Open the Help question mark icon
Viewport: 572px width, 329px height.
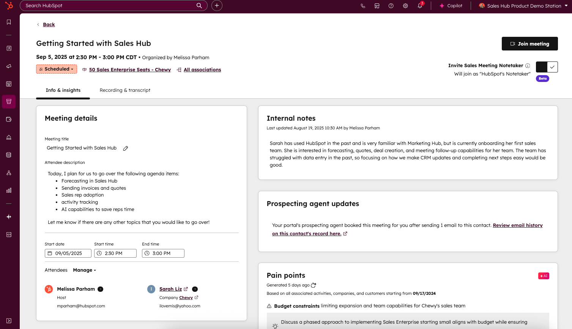pyautogui.click(x=391, y=6)
